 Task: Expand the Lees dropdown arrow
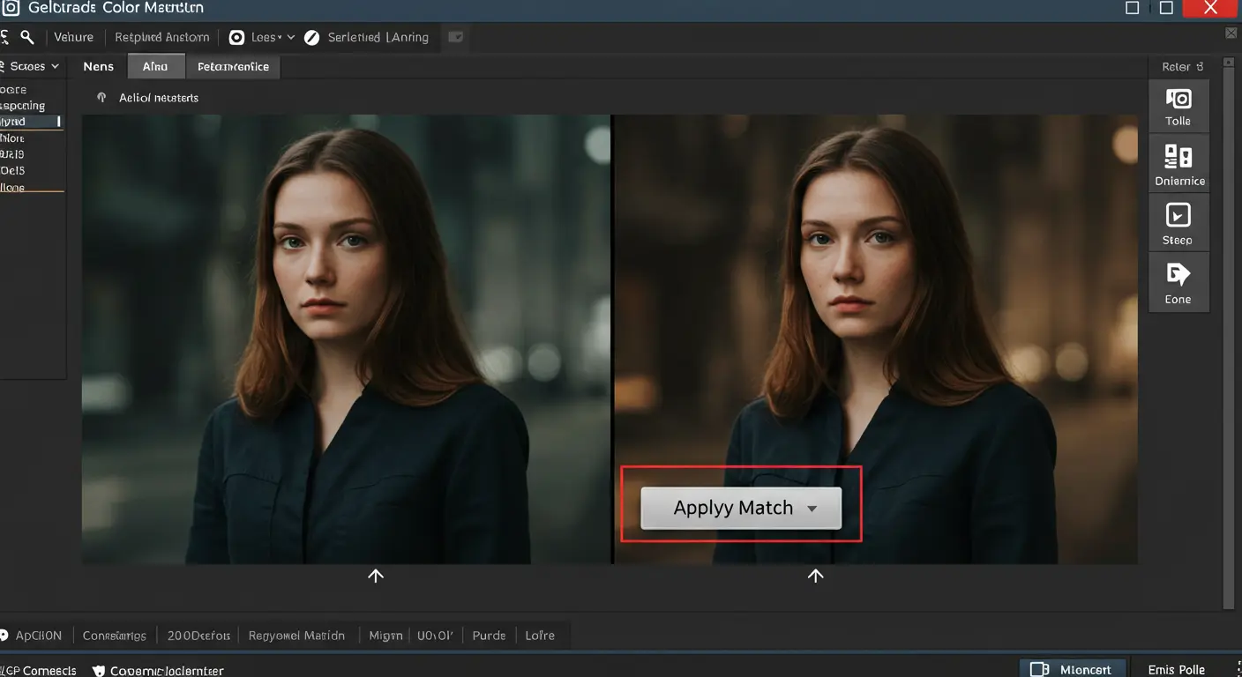290,37
